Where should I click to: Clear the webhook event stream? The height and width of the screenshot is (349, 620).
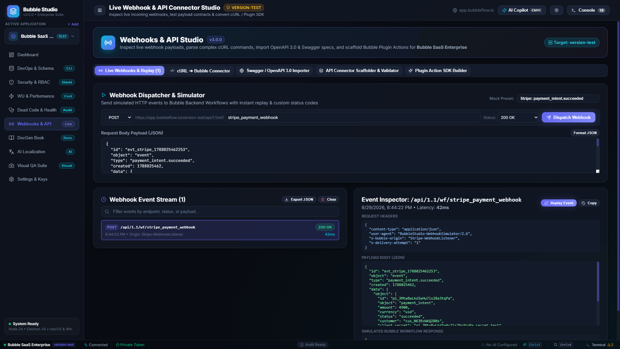(328, 200)
